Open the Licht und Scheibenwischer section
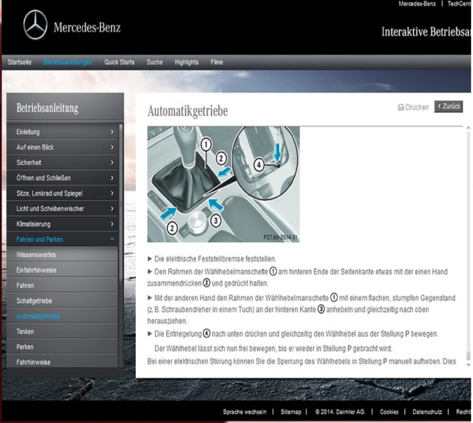 point(63,209)
